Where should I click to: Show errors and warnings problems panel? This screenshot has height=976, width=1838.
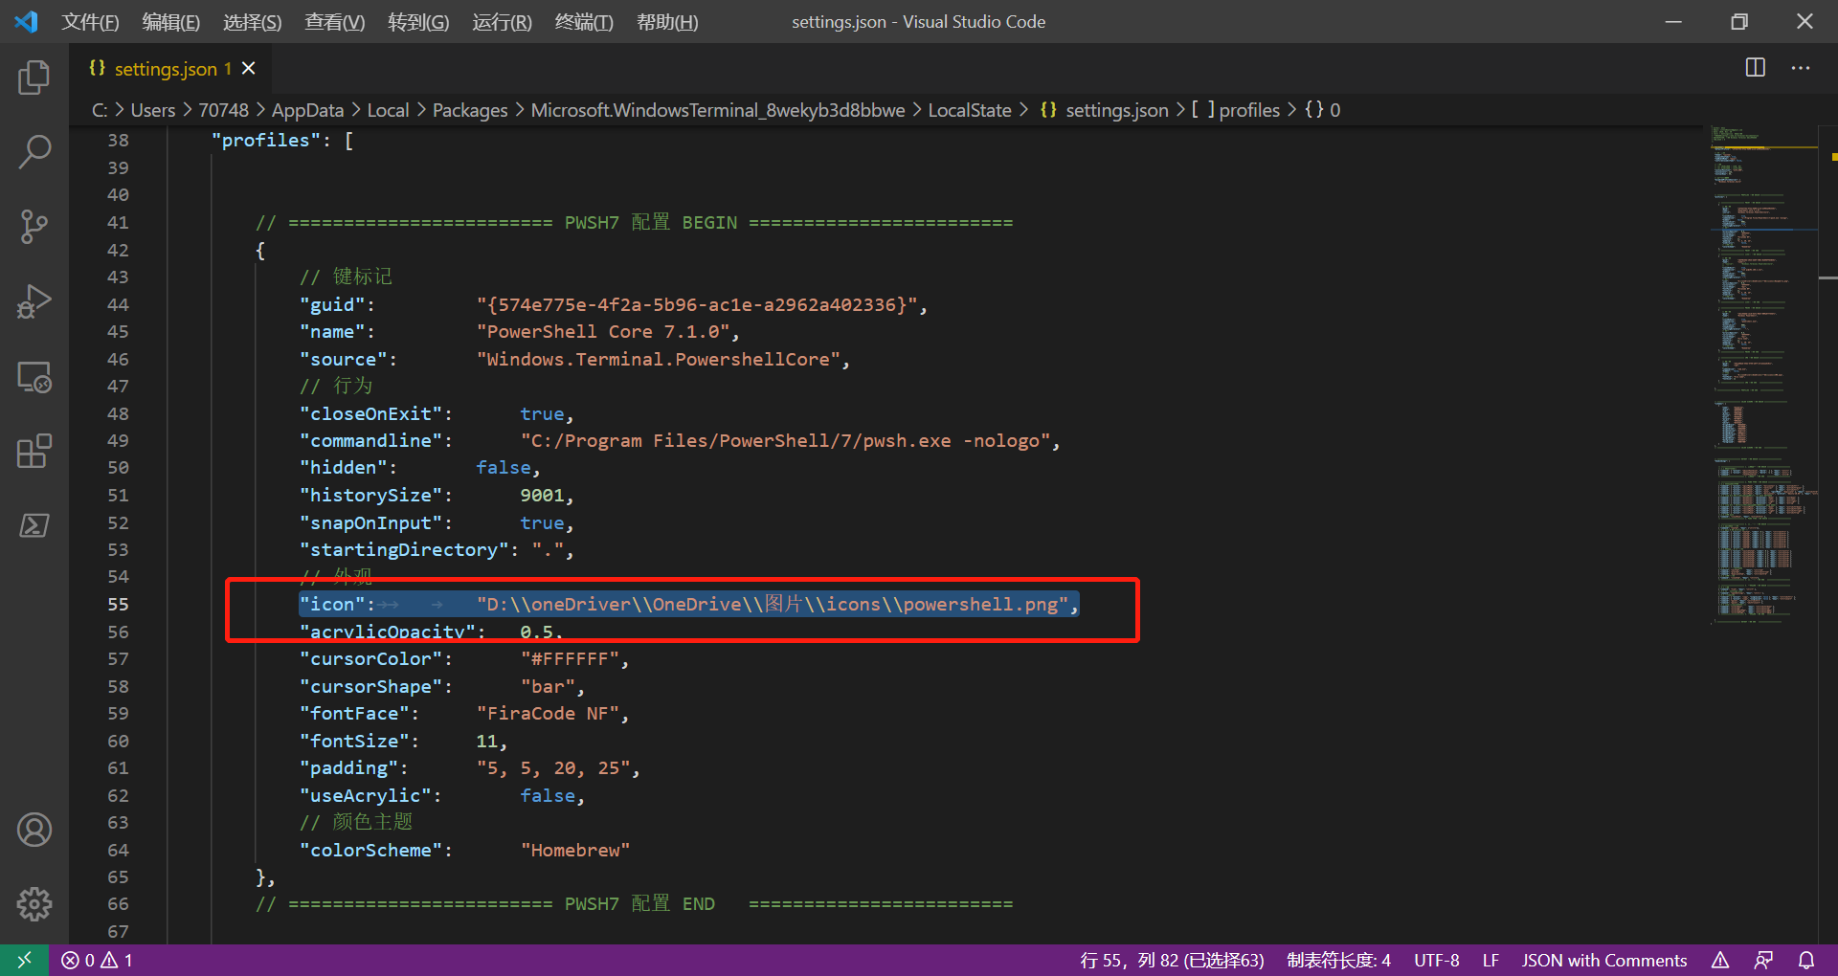(x=98, y=960)
